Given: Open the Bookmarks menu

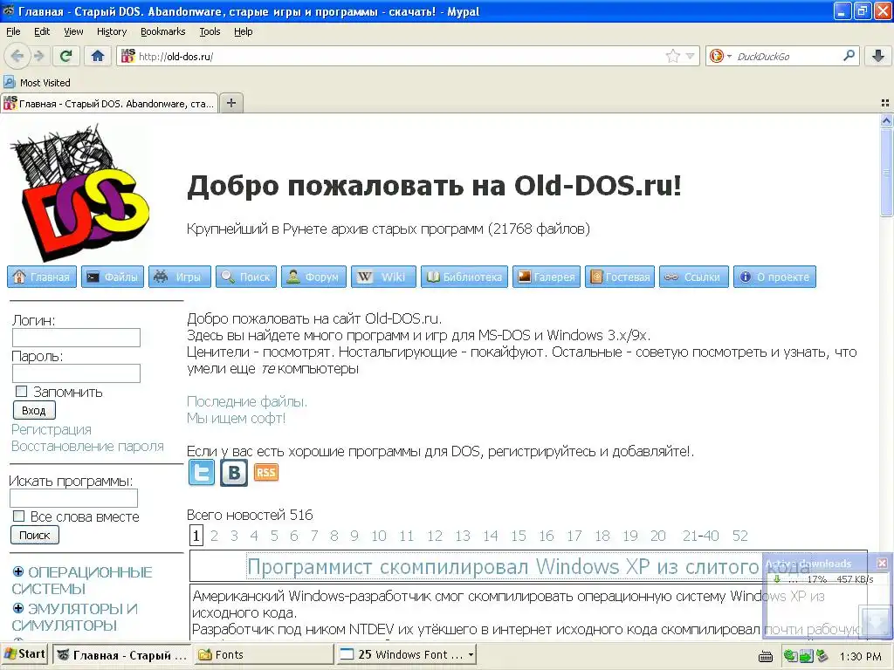Looking at the screenshot, I should [x=162, y=31].
